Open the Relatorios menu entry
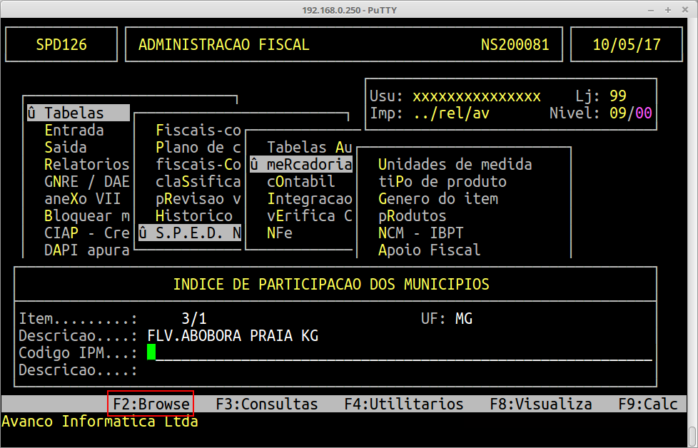698x448 pixels. (86, 165)
